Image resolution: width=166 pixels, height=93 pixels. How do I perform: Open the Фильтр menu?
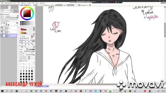coord(29,3)
